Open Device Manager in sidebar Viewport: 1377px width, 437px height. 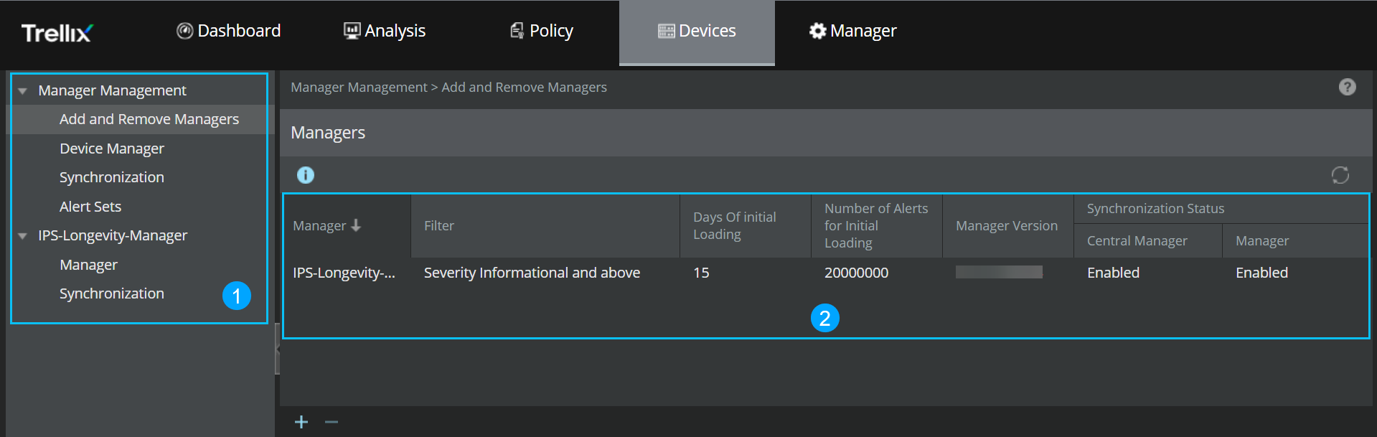click(x=112, y=149)
